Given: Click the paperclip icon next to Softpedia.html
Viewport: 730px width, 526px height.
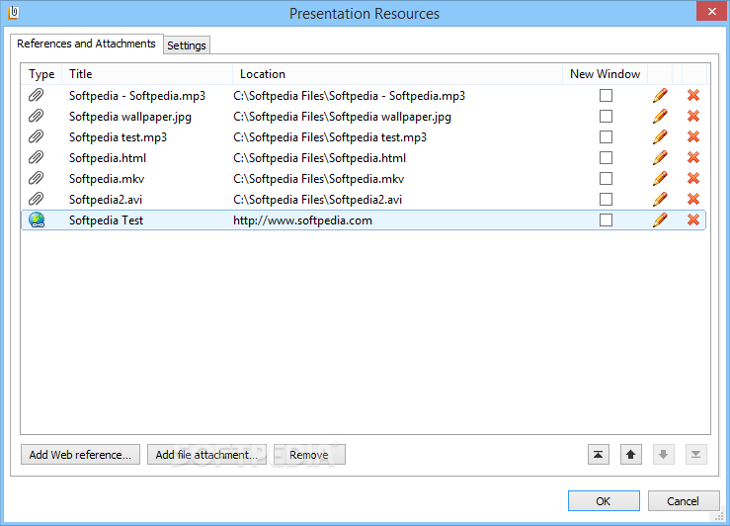Looking at the screenshot, I should point(36,158).
